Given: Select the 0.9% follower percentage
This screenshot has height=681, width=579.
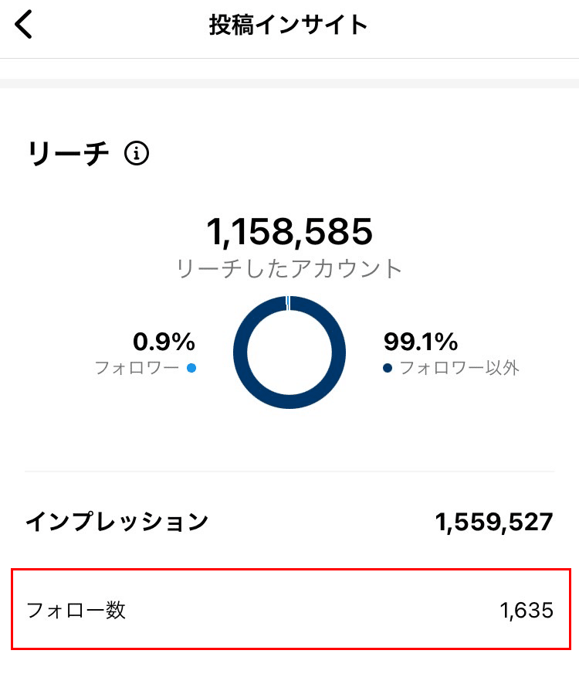Looking at the screenshot, I should (x=164, y=341).
